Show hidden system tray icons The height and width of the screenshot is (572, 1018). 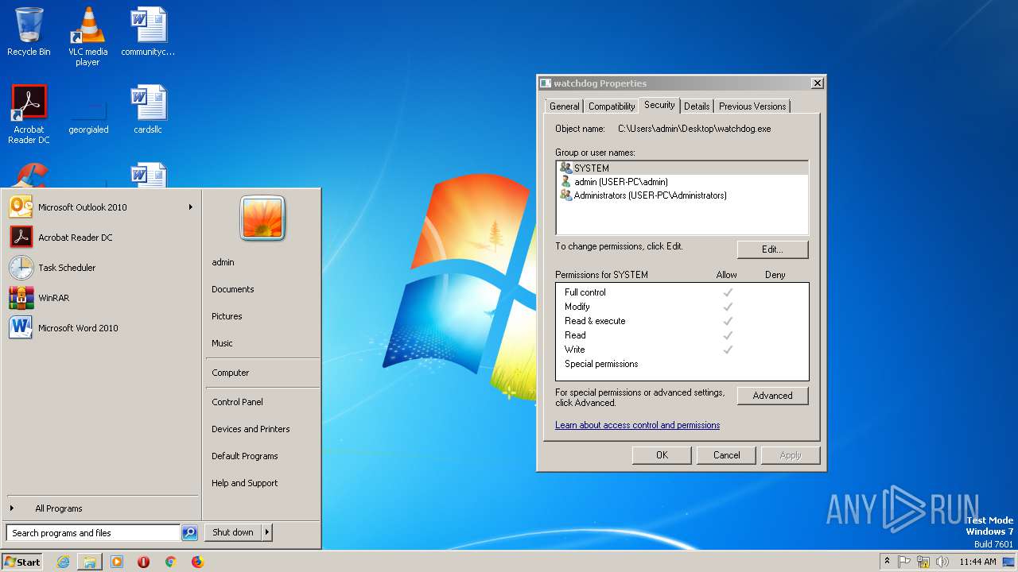[x=887, y=562]
